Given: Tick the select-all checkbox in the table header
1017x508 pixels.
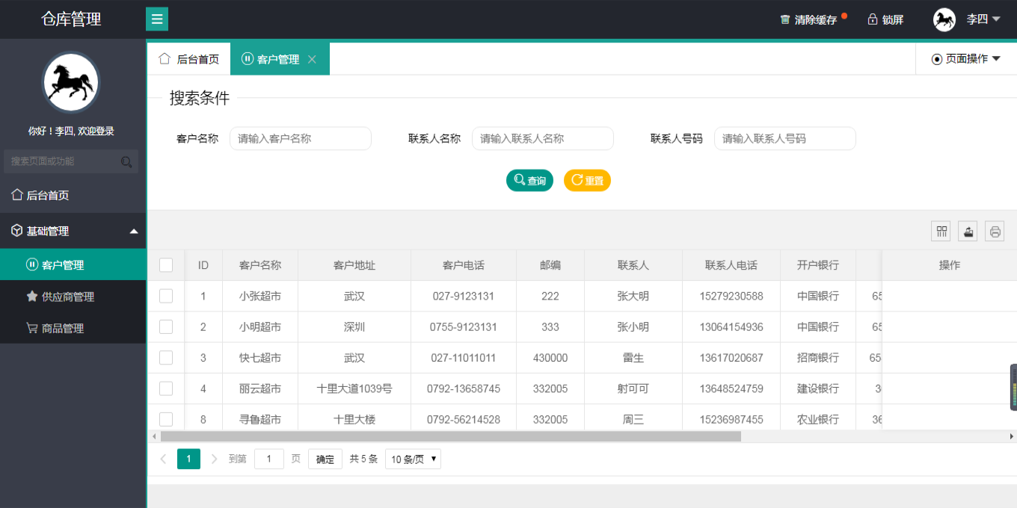Looking at the screenshot, I should [166, 264].
